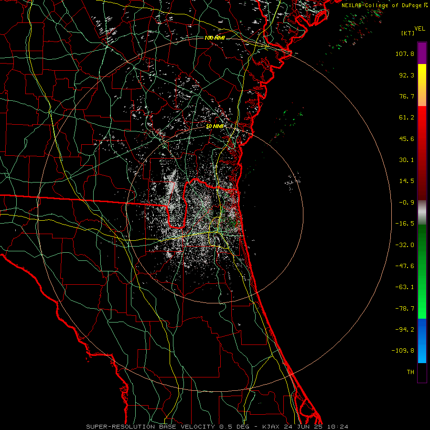
Task: Select the 107.8 legend value
Action: pos(405,54)
